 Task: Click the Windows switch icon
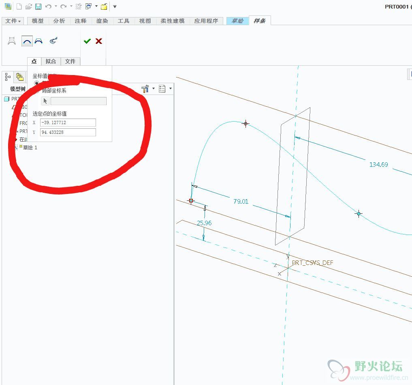(89, 6)
